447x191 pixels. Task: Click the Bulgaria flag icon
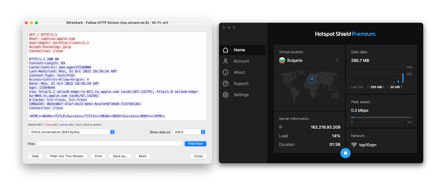(282, 60)
